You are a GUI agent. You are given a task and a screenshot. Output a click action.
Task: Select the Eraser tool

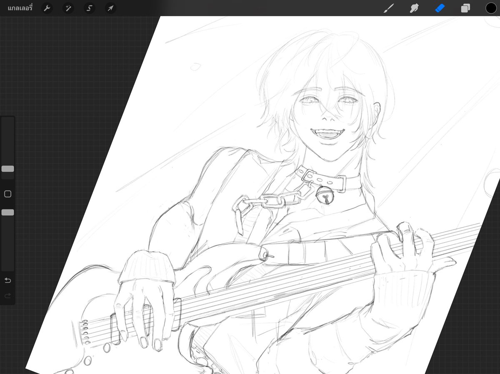(x=440, y=8)
